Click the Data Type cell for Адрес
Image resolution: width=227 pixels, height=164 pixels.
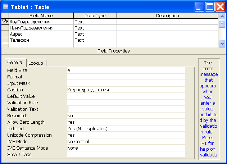click(95, 34)
